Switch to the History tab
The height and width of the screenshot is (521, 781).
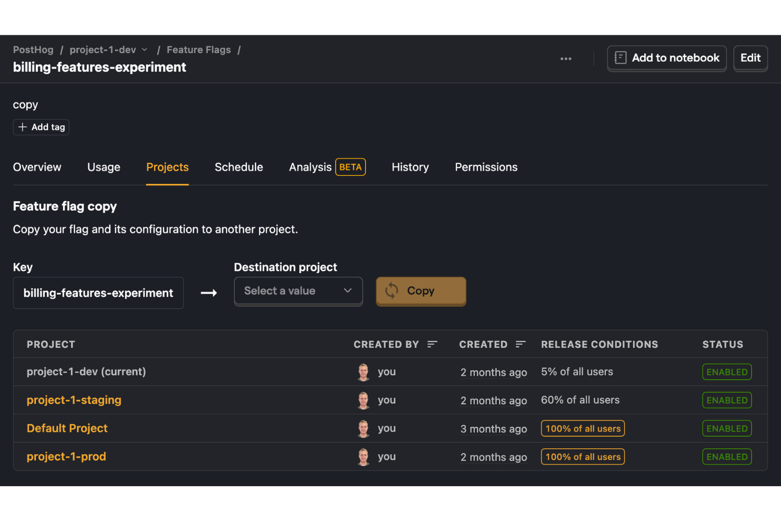pos(410,167)
